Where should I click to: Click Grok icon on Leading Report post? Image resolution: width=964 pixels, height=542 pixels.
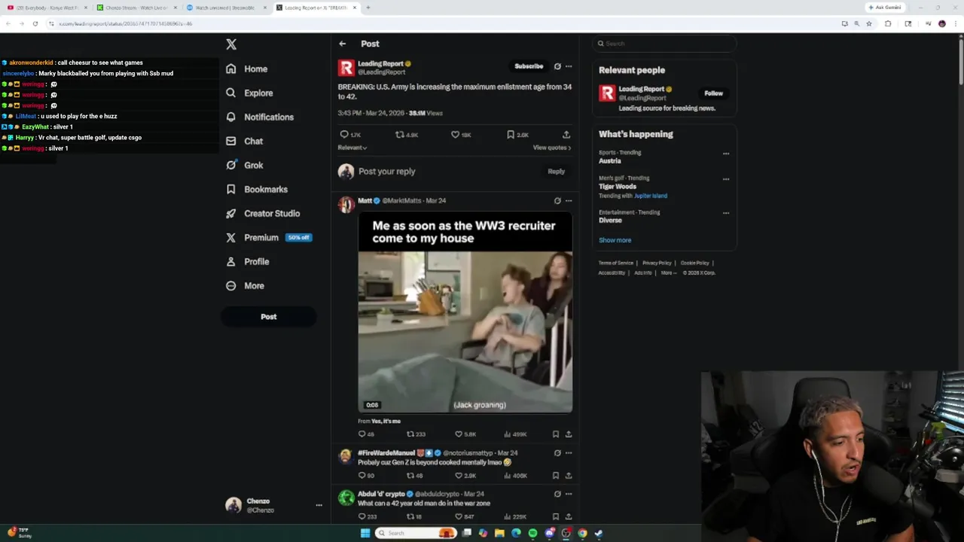[x=557, y=66]
